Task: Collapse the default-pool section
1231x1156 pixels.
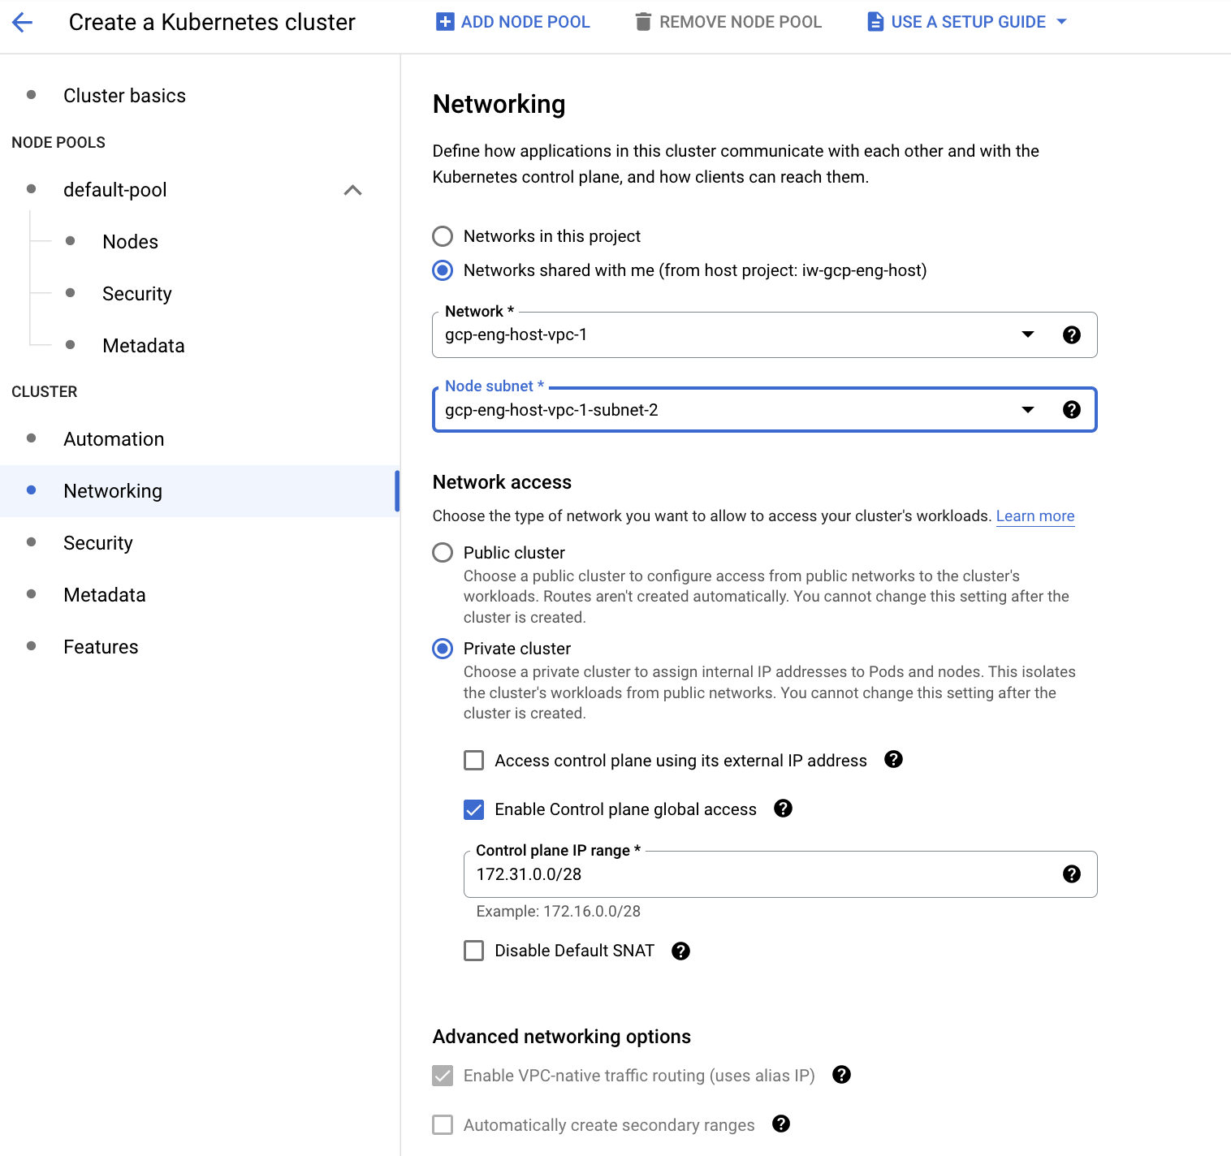Action: [x=352, y=190]
